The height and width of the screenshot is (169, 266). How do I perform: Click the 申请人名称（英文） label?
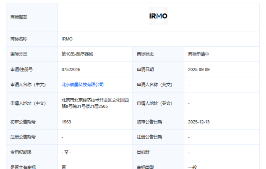tap(154, 85)
